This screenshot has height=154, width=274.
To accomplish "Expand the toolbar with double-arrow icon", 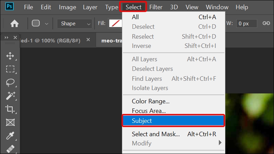I will coord(7,38).
